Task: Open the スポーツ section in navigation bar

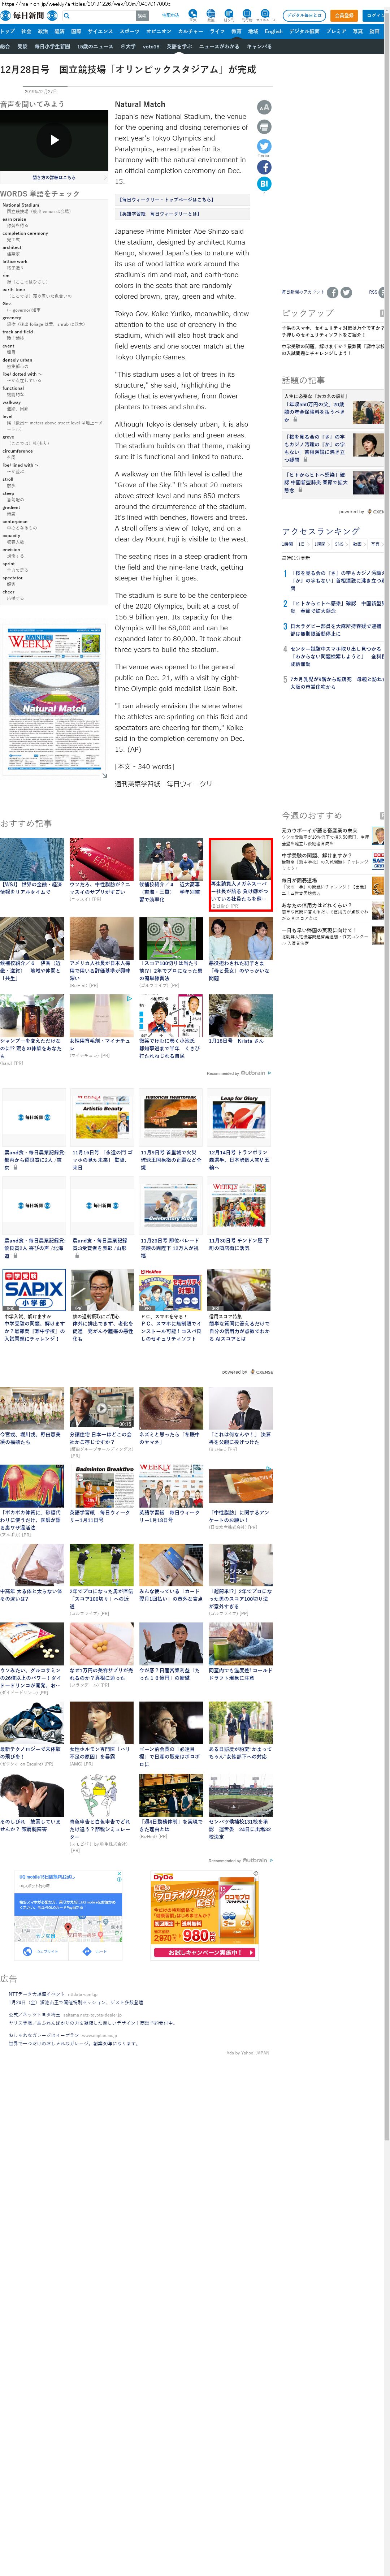Action: tap(130, 31)
